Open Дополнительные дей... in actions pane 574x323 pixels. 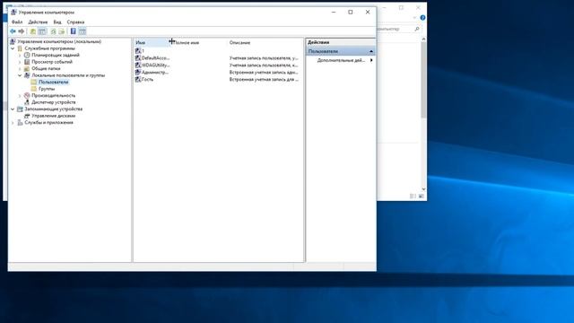pos(341,60)
